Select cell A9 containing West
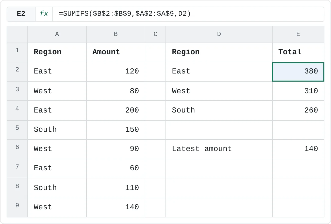Viewport: 331px width, 224px height. tap(57, 208)
